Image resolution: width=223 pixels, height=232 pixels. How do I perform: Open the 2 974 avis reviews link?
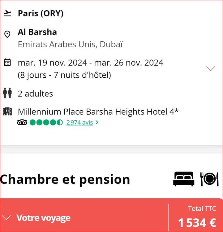(x=79, y=122)
